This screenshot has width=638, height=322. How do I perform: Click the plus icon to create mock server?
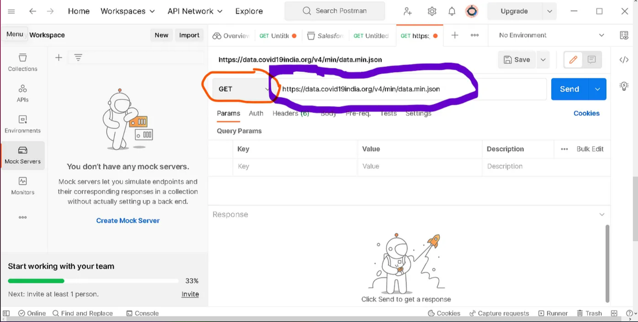pos(59,58)
